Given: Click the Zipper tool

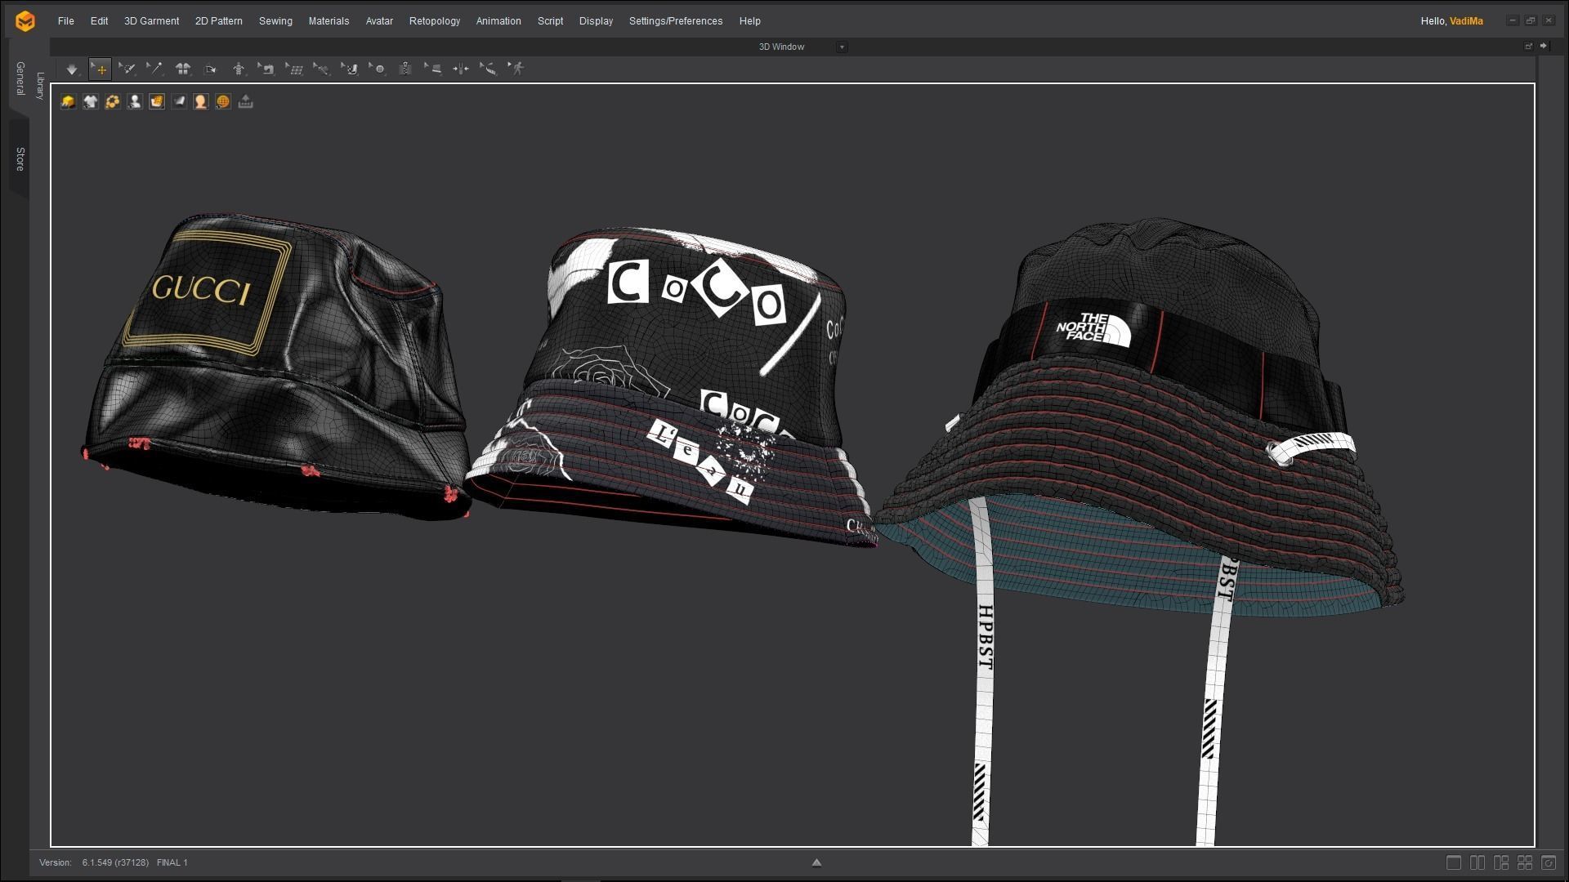Looking at the screenshot, I should tap(405, 69).
